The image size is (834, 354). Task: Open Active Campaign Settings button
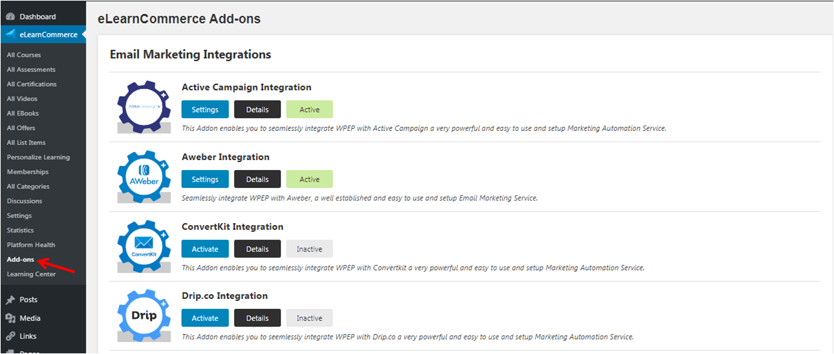pyautogui.click(x=205, y=110)
